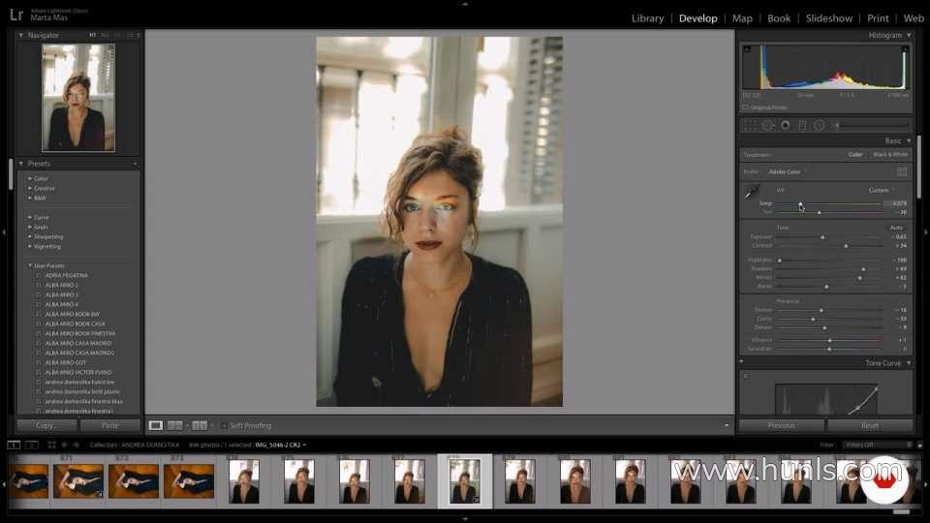
Task: Collapse the Navigator panel
Action: [x=20, y=35]
